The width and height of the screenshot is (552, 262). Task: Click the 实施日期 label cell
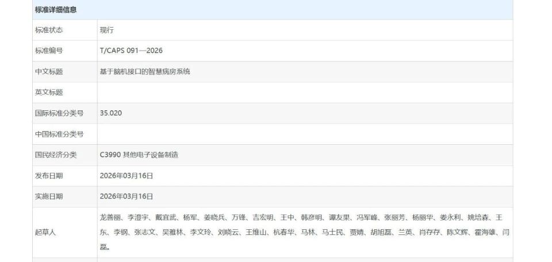coord(65,196)
